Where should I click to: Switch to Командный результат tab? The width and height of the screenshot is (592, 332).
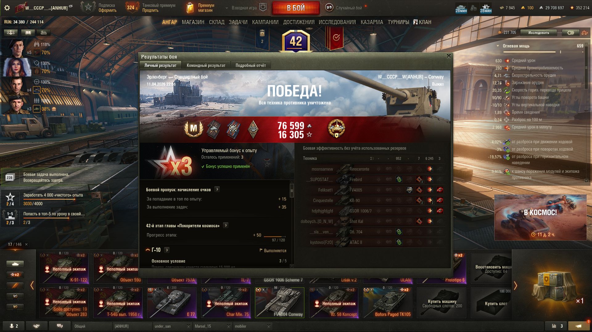206,65
